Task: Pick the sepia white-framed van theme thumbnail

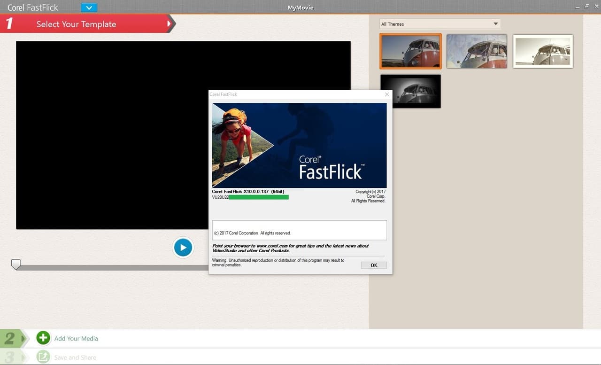Action: point(543,51)
